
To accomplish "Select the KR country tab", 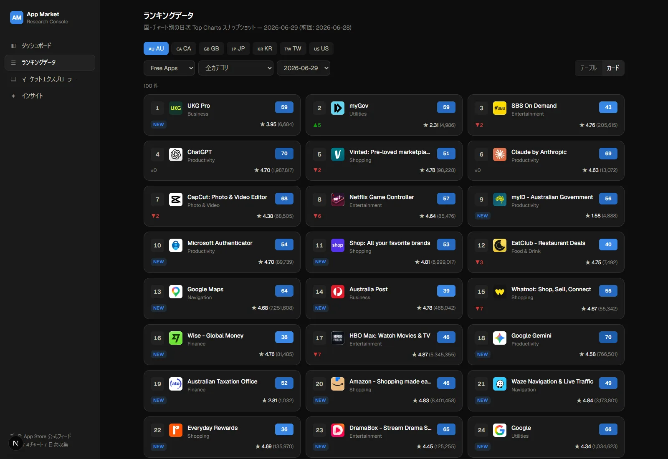I will 265,48.
